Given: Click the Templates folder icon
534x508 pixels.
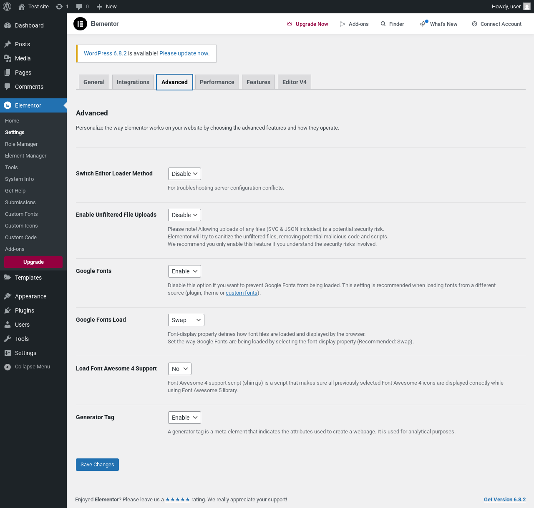Looking at the screenshot, I should tap(8, 278).
